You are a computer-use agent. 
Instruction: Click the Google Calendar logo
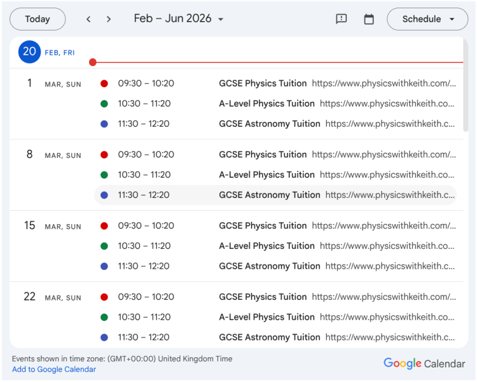point(424,363)
